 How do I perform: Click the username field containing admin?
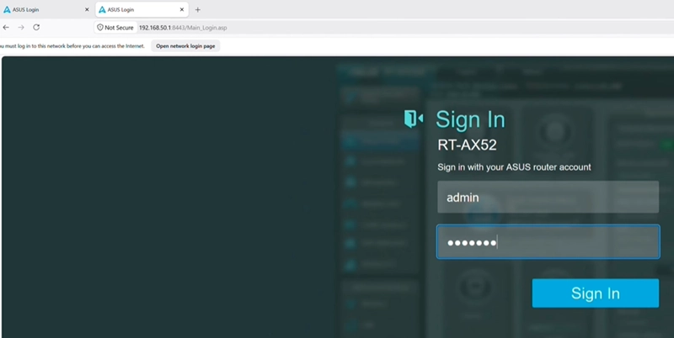coord(548,197)
